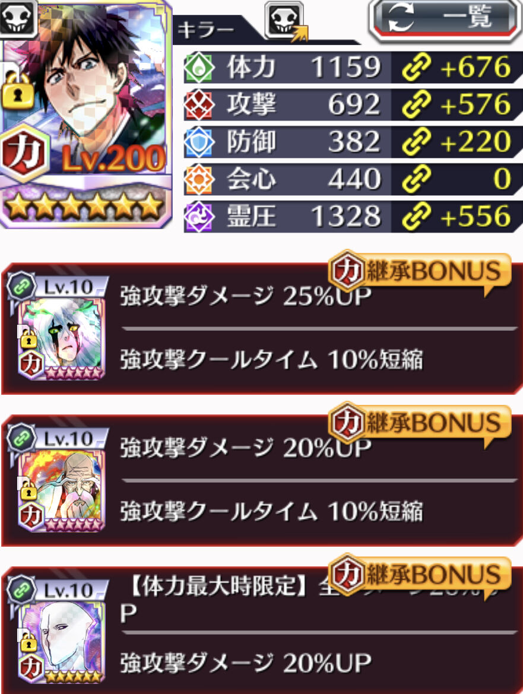523x694 pixels.
Task: Tap the hollow skull killer icon beside キラー
Action: pyautogui.click(x=286, y=20)
